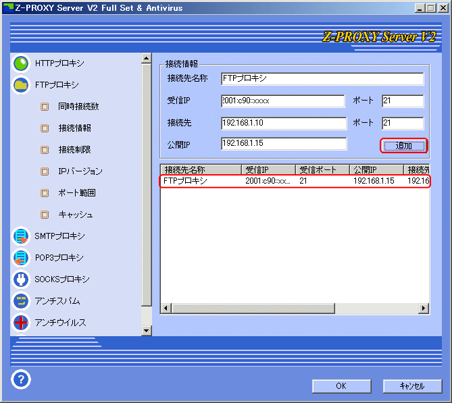Click the 接続先名称 input field
452x403 pixels.
point(322,78)
